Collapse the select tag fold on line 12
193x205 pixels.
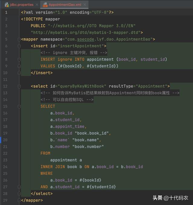(19, 86)
